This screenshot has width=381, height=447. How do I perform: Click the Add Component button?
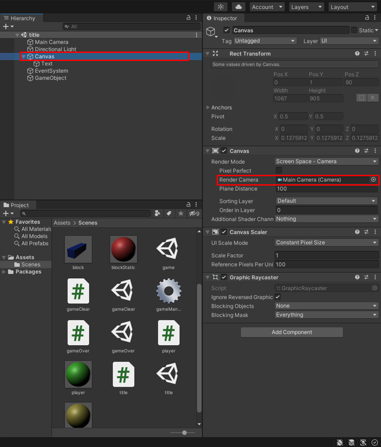(292, 332)
